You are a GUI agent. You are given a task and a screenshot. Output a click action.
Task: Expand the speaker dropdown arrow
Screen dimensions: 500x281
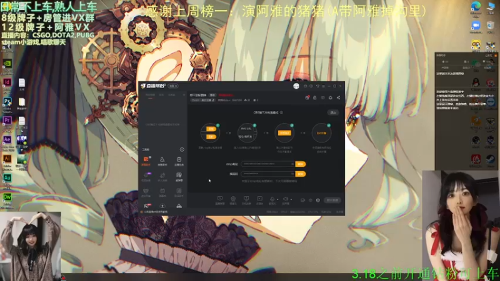tap(291, 199)
